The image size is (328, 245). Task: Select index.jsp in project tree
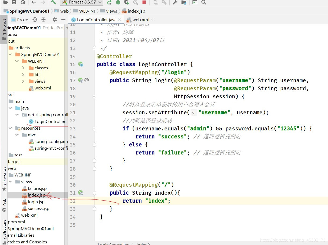point(34,195)
